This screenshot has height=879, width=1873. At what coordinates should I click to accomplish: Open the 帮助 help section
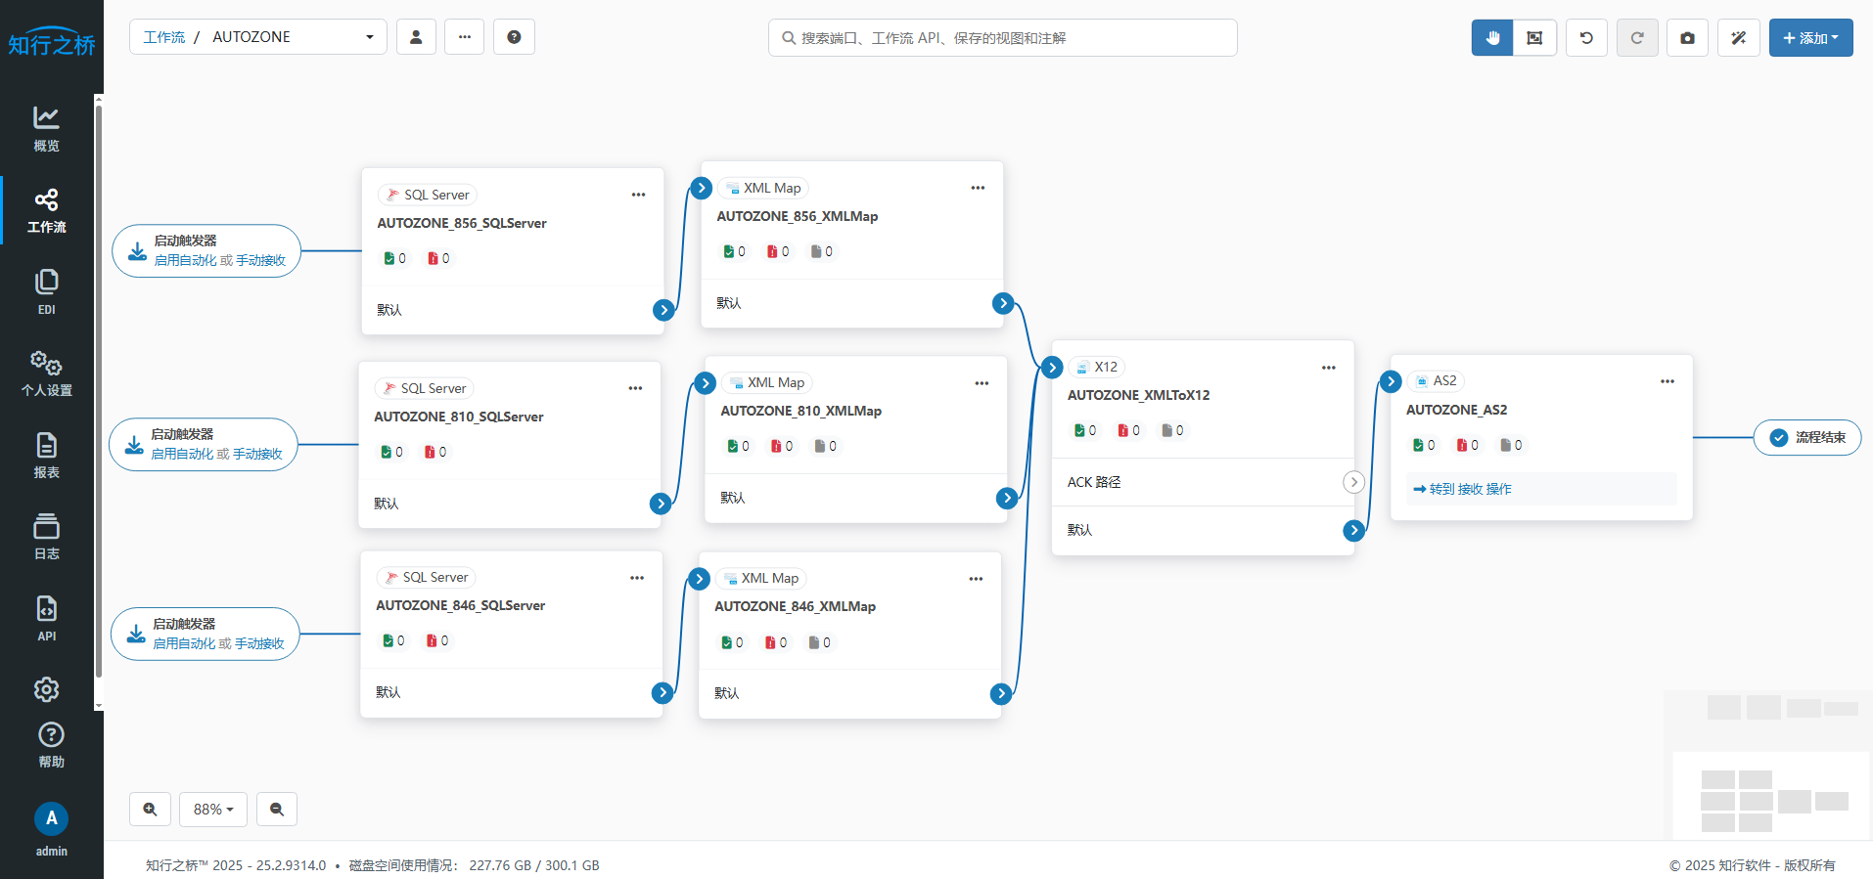pos(51,745)
